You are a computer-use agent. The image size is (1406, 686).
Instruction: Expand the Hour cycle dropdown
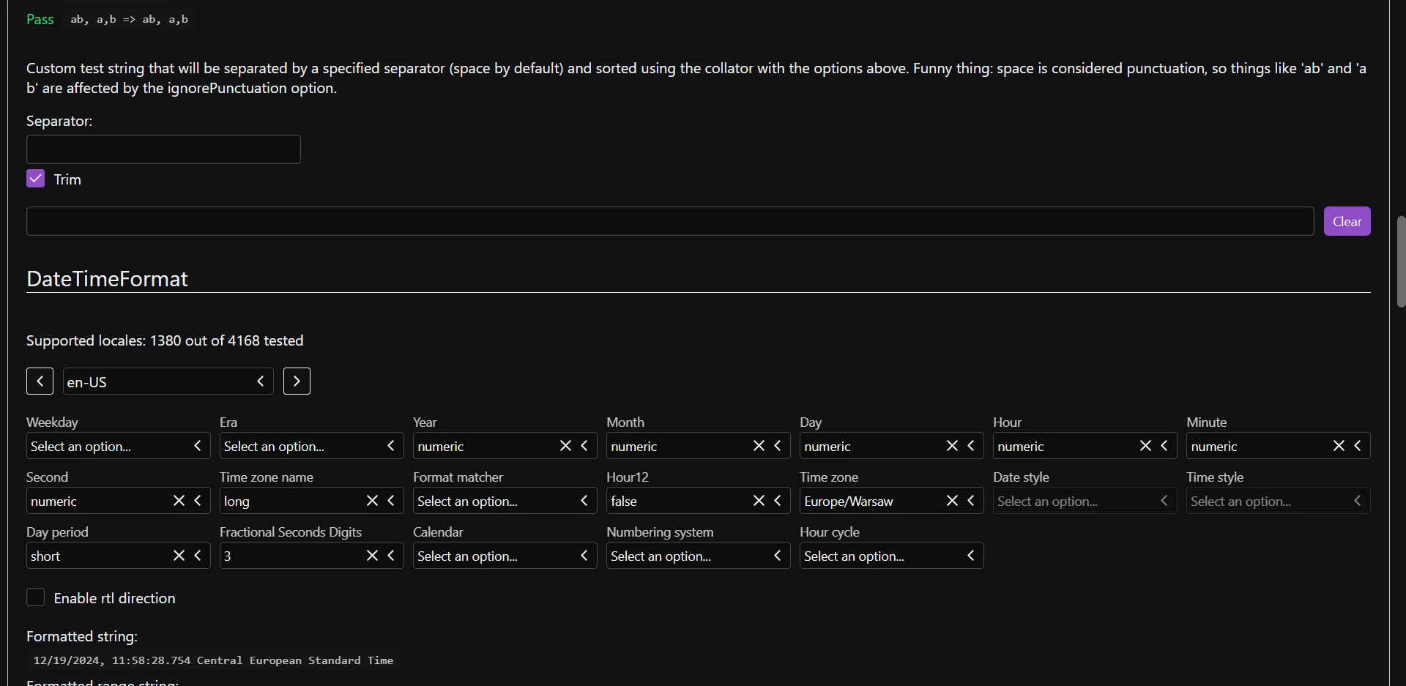click(x=891, y=556)
